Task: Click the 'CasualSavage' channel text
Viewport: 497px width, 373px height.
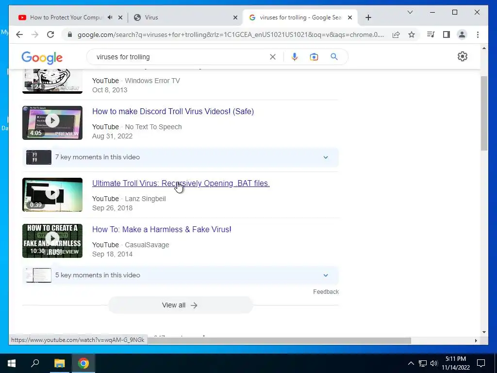Action: point(147,245)
